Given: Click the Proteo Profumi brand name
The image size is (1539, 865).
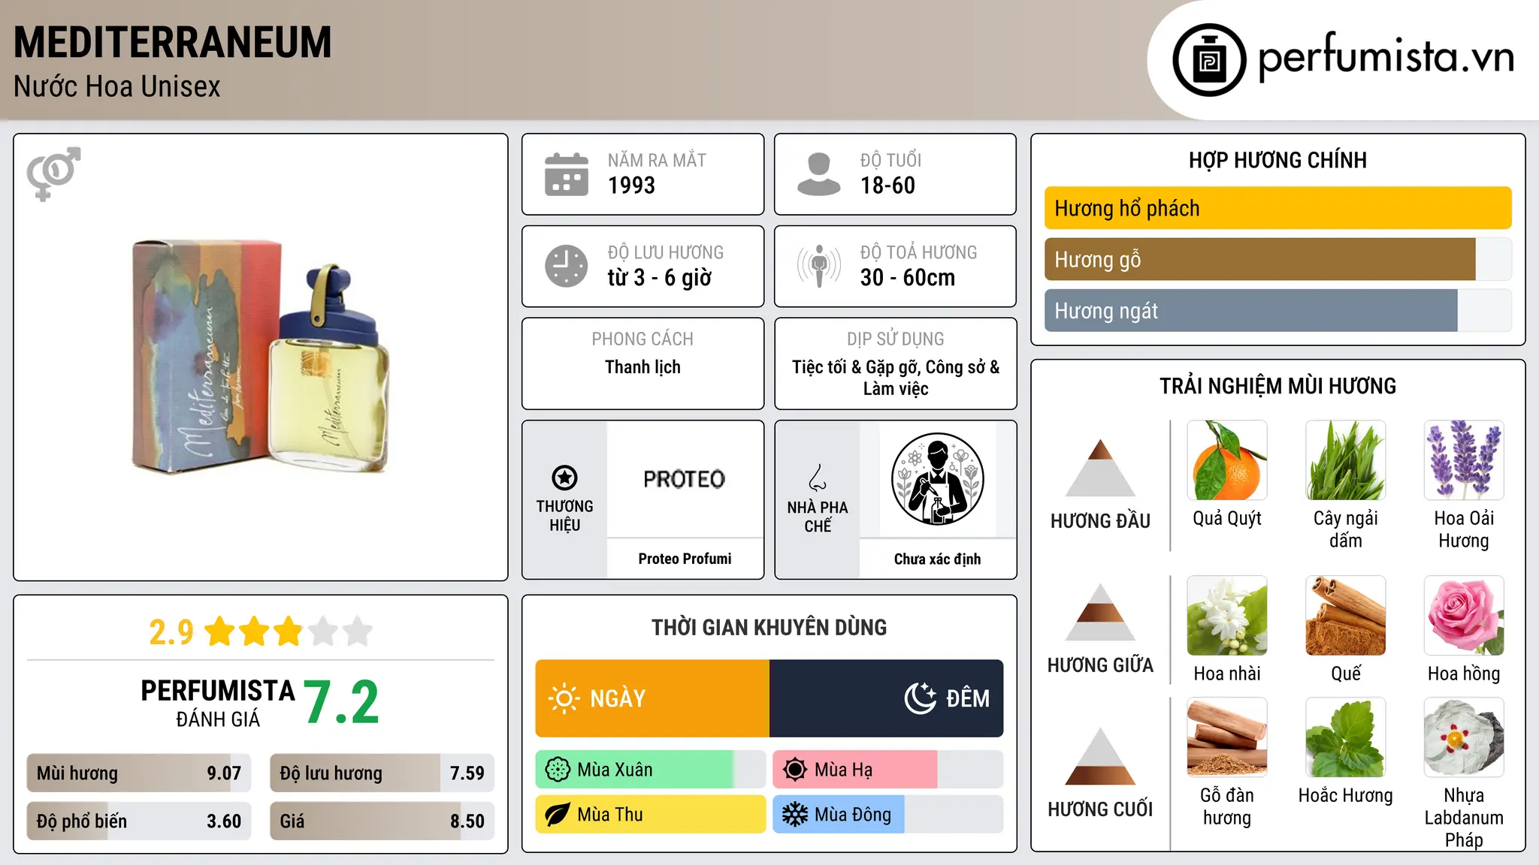Looking at the screenshot, I should pyautogui.click(x=685, y=559).
